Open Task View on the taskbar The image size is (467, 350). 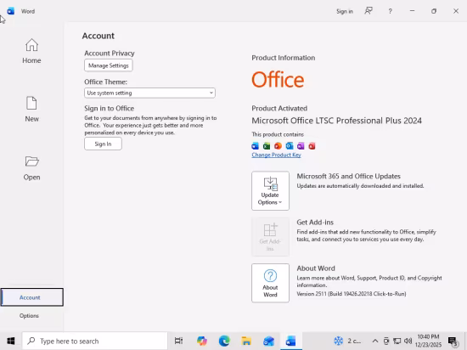[178, 341]
